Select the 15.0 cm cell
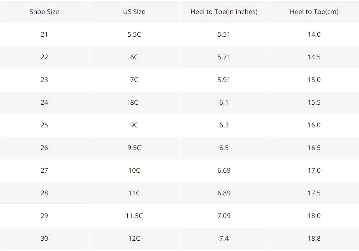Screen dimensions: 359x251 (x=314, y=80)
